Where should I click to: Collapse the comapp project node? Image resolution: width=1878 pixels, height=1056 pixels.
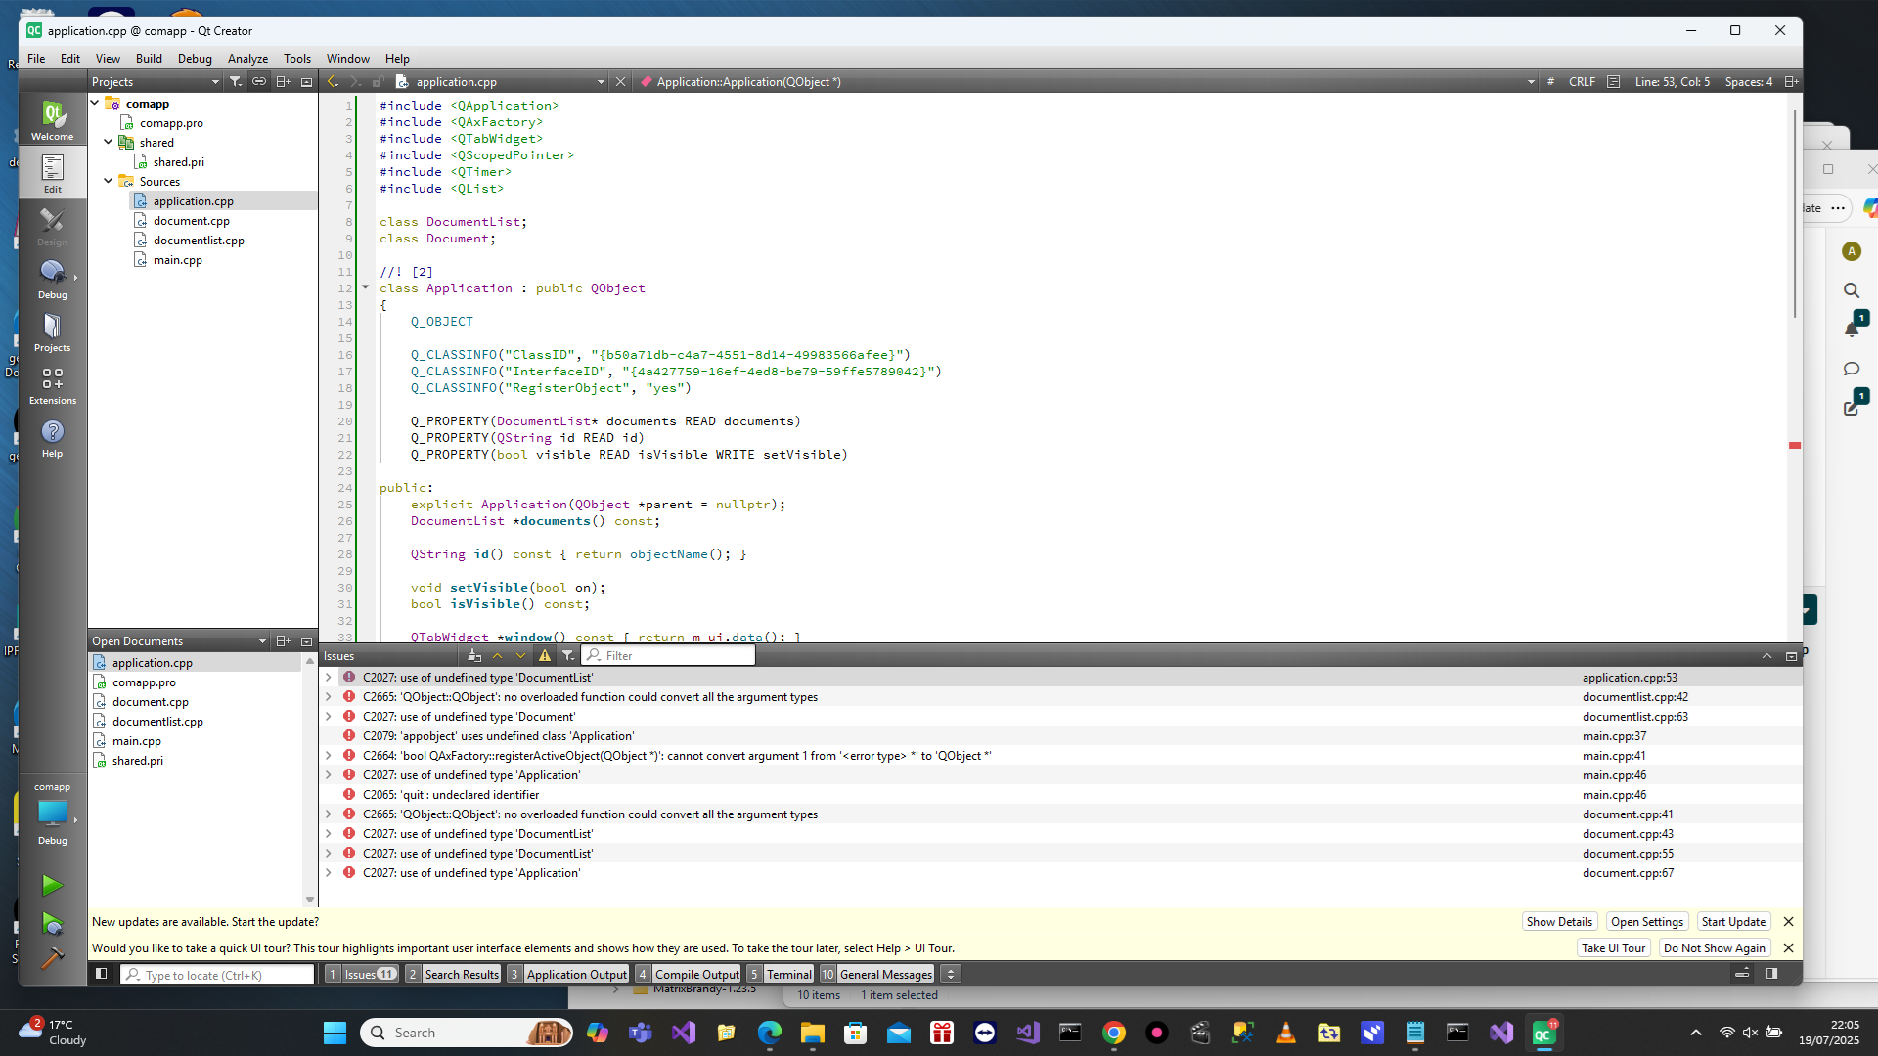(96, 103)
